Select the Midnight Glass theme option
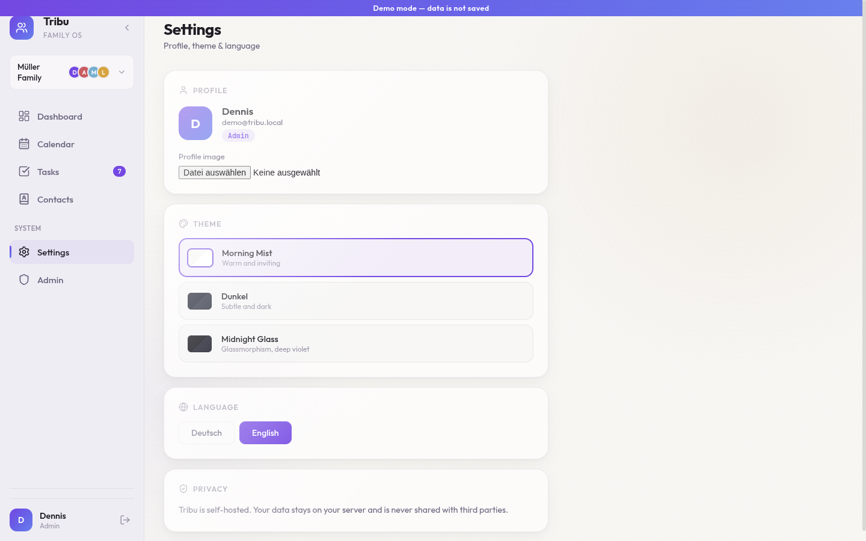Screen dimensions: 866x541 (356, 344)
